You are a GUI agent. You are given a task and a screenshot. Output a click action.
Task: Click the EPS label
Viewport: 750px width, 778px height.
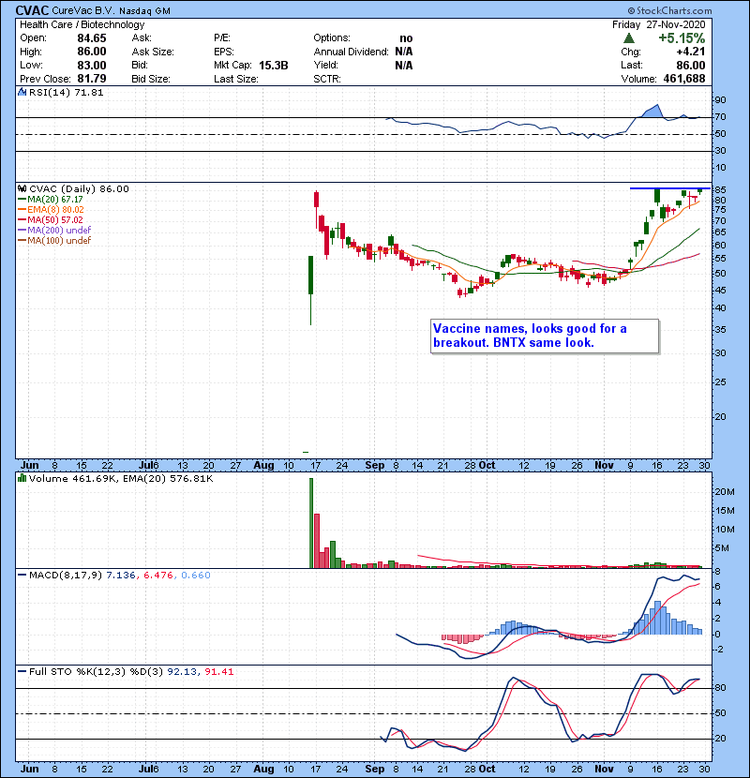coord(224,52)
